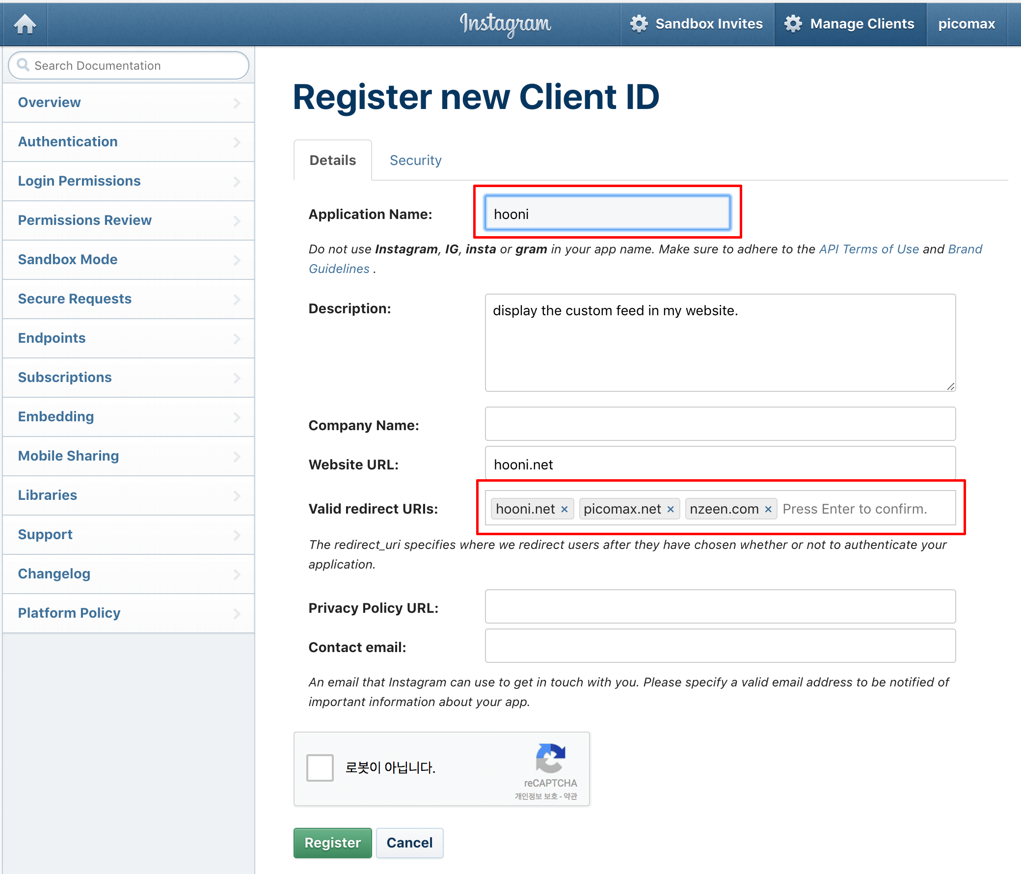1021x874 pixels.
Task: Click the Privacy Policy URL field
Action: click(x=720, y=607)
